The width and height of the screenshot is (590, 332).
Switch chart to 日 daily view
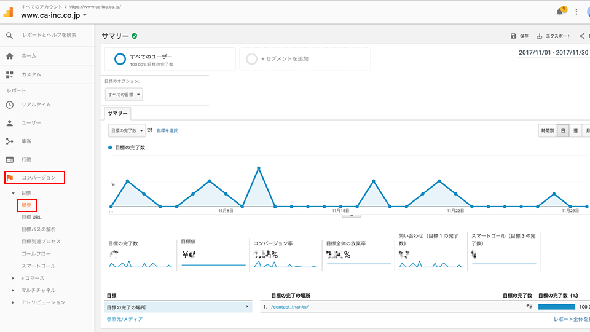tap(563, 131)
